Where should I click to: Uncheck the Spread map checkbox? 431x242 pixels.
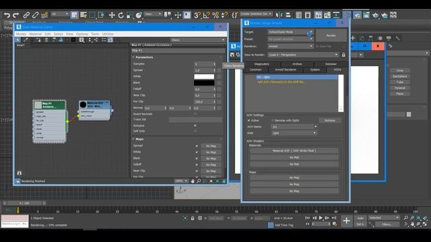pos(197,146)
